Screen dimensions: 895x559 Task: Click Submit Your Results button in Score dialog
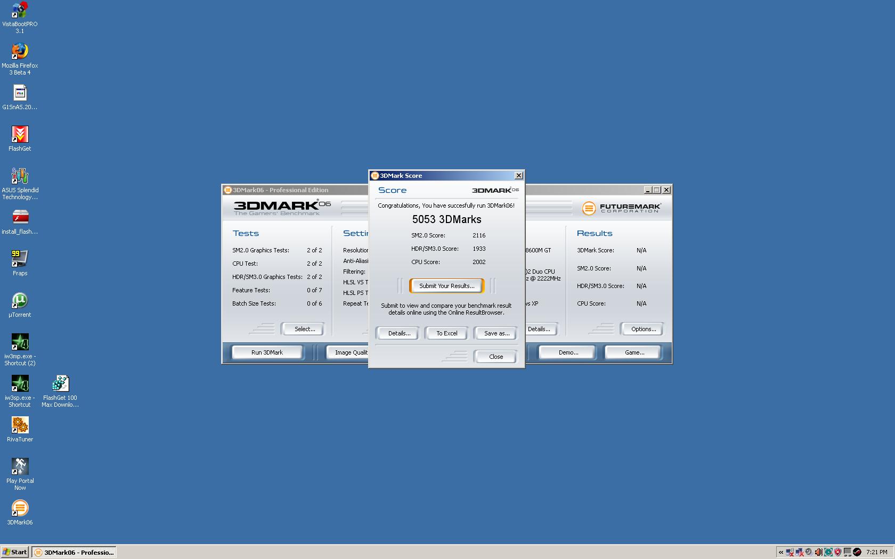446,286
